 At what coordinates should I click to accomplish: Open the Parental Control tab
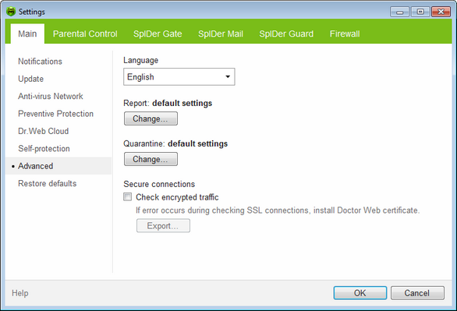click(85, 34)
